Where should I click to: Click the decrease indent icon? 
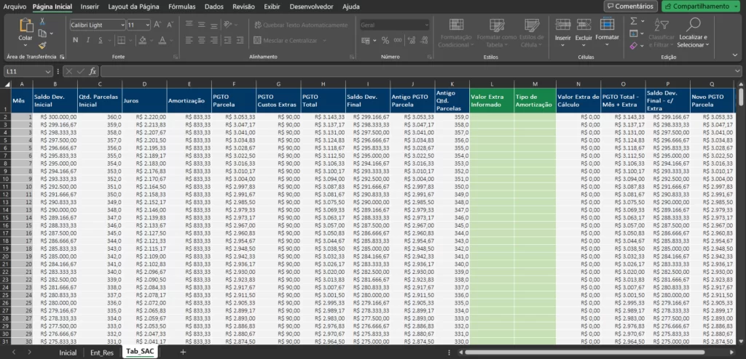tap(227, 41)
